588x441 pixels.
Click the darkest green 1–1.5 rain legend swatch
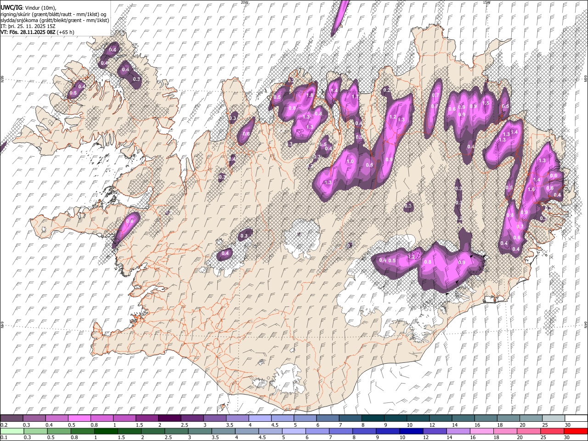(106, 431)
